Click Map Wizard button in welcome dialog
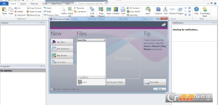Screen dimensions: 218x105 click(x=62, y=56)
